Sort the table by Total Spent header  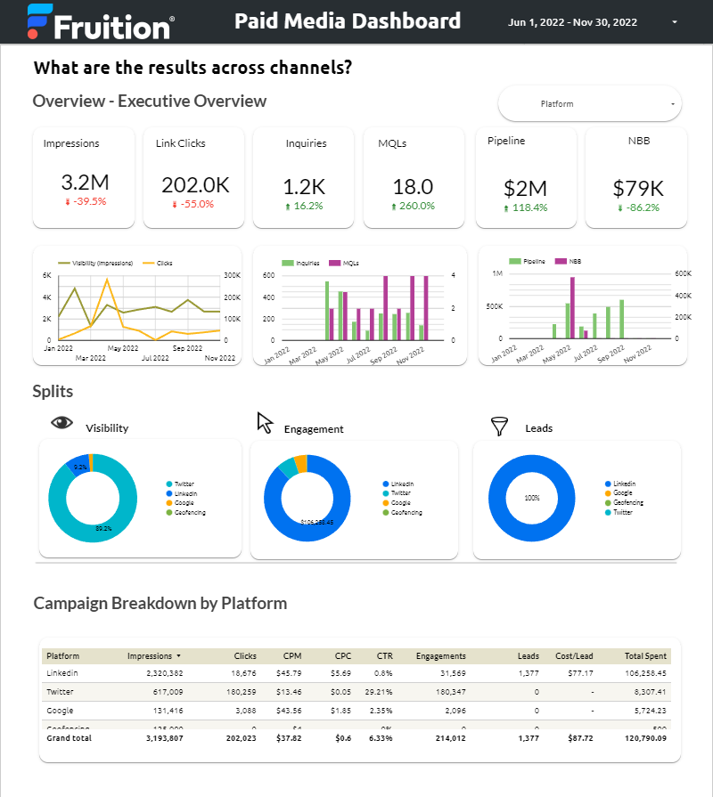(x=645, y=656)
